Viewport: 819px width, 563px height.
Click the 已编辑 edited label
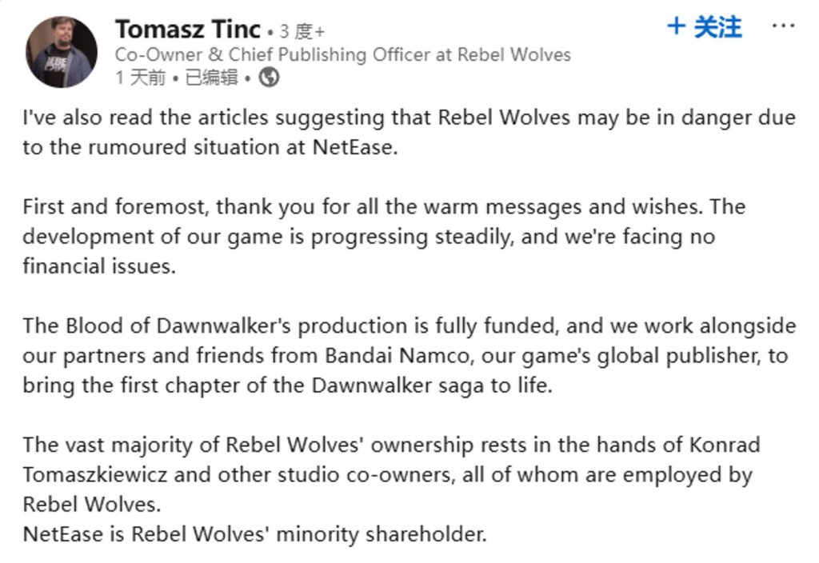pos(211,78)
